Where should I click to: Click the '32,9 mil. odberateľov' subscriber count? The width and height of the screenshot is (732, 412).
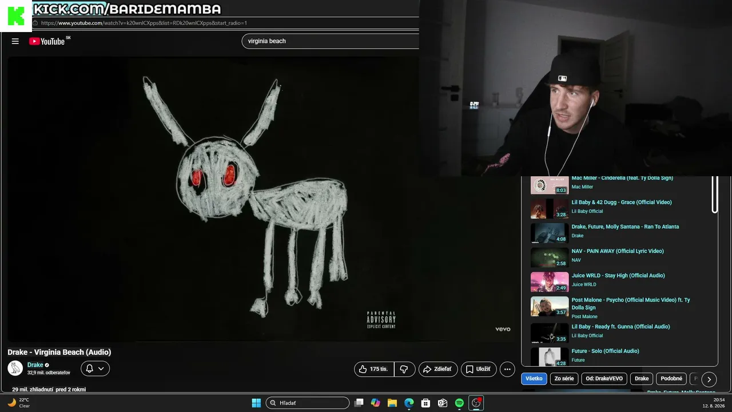[49, 373]
